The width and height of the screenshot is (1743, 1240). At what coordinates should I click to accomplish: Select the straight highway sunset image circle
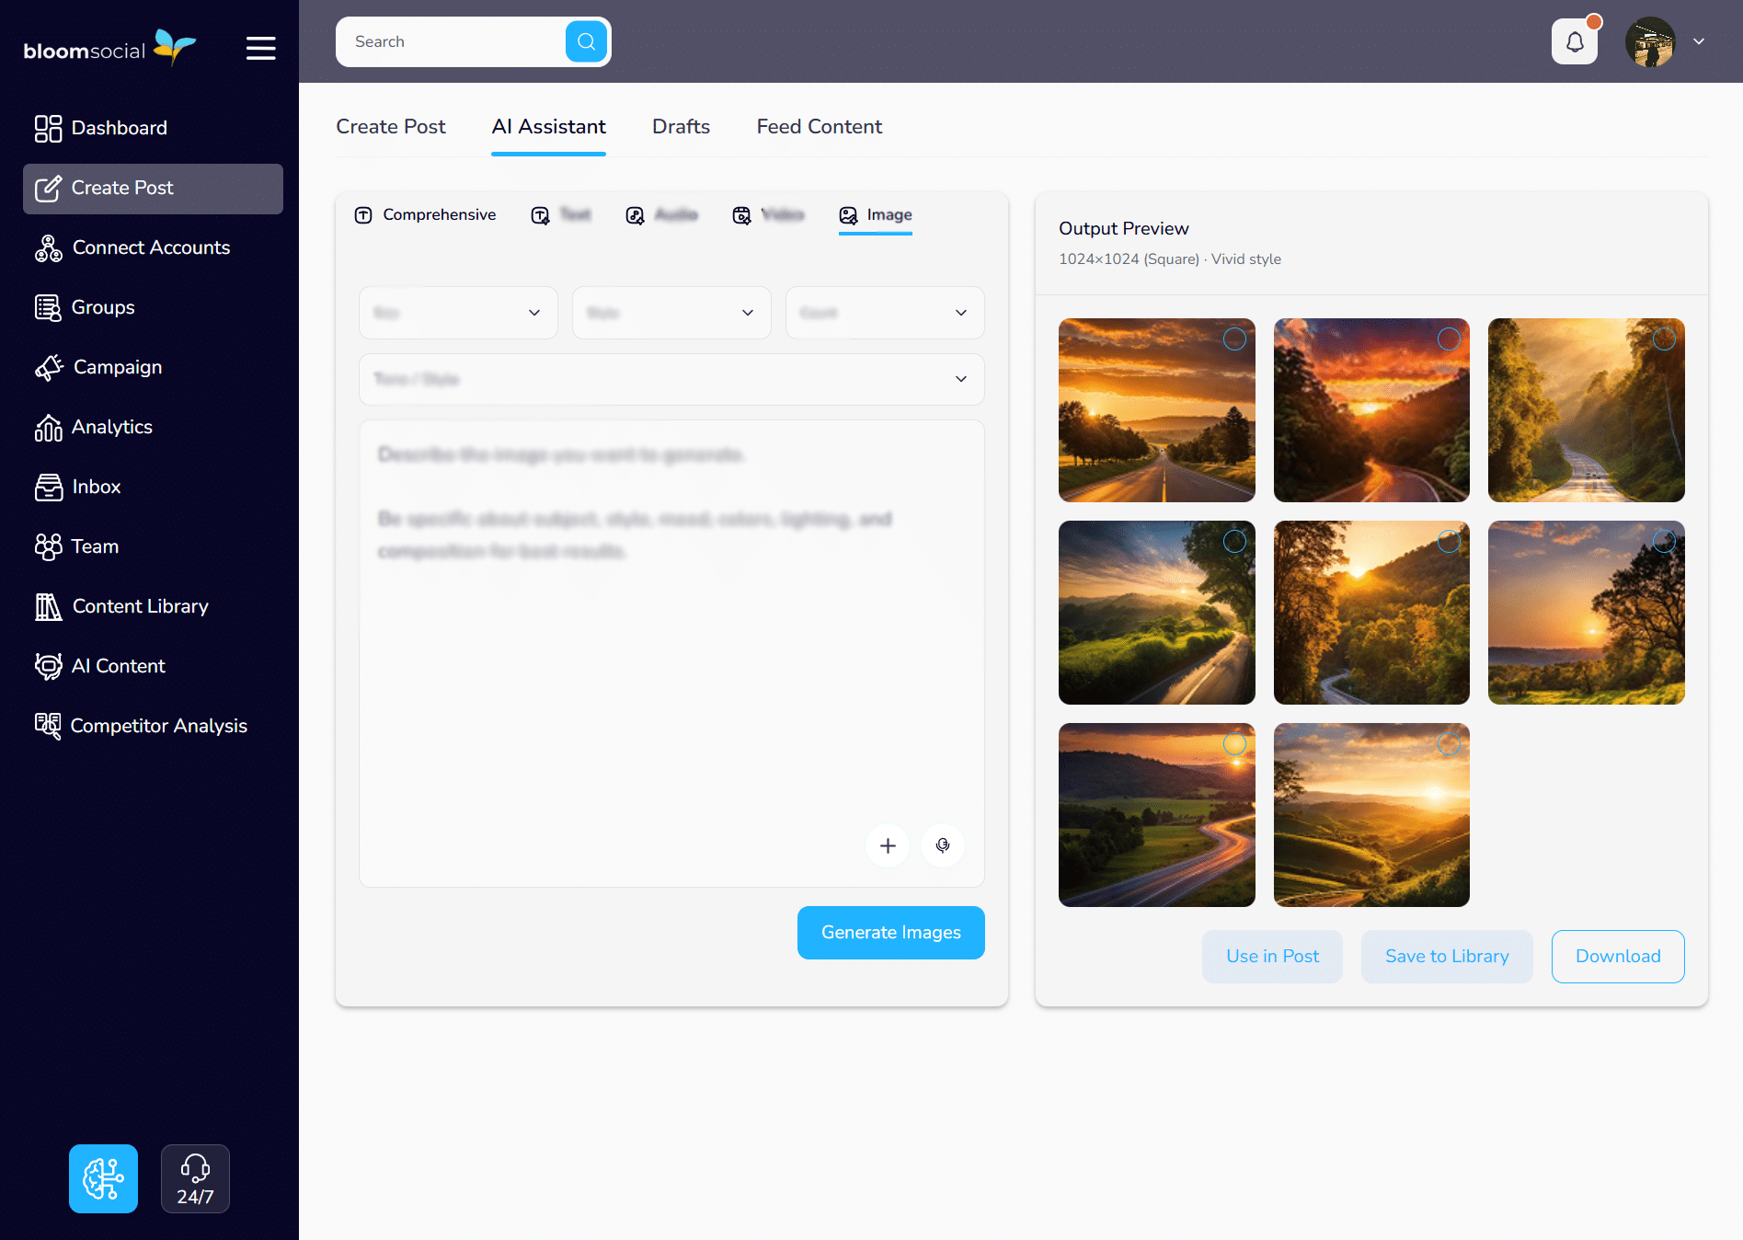click(x=1234, y=339)
